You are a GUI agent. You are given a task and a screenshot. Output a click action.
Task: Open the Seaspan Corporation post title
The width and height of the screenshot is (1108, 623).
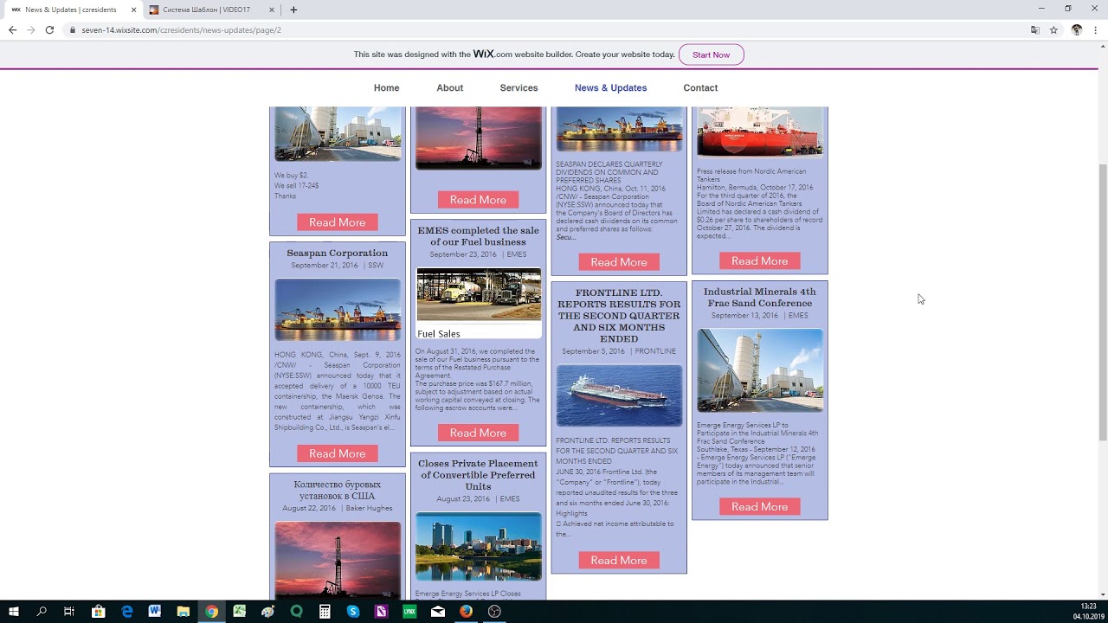click(338, 253)
